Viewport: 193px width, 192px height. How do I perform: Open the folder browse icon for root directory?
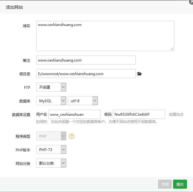pos(139,74)
